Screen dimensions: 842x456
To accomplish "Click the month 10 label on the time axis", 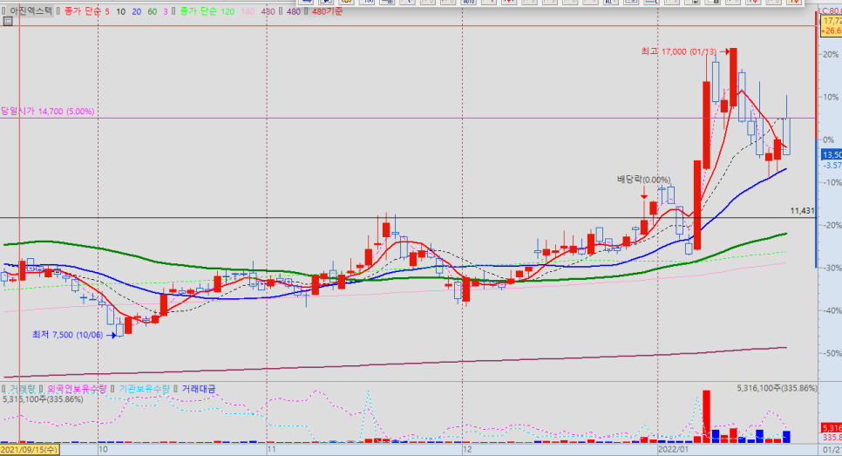I will click(103, 449).
